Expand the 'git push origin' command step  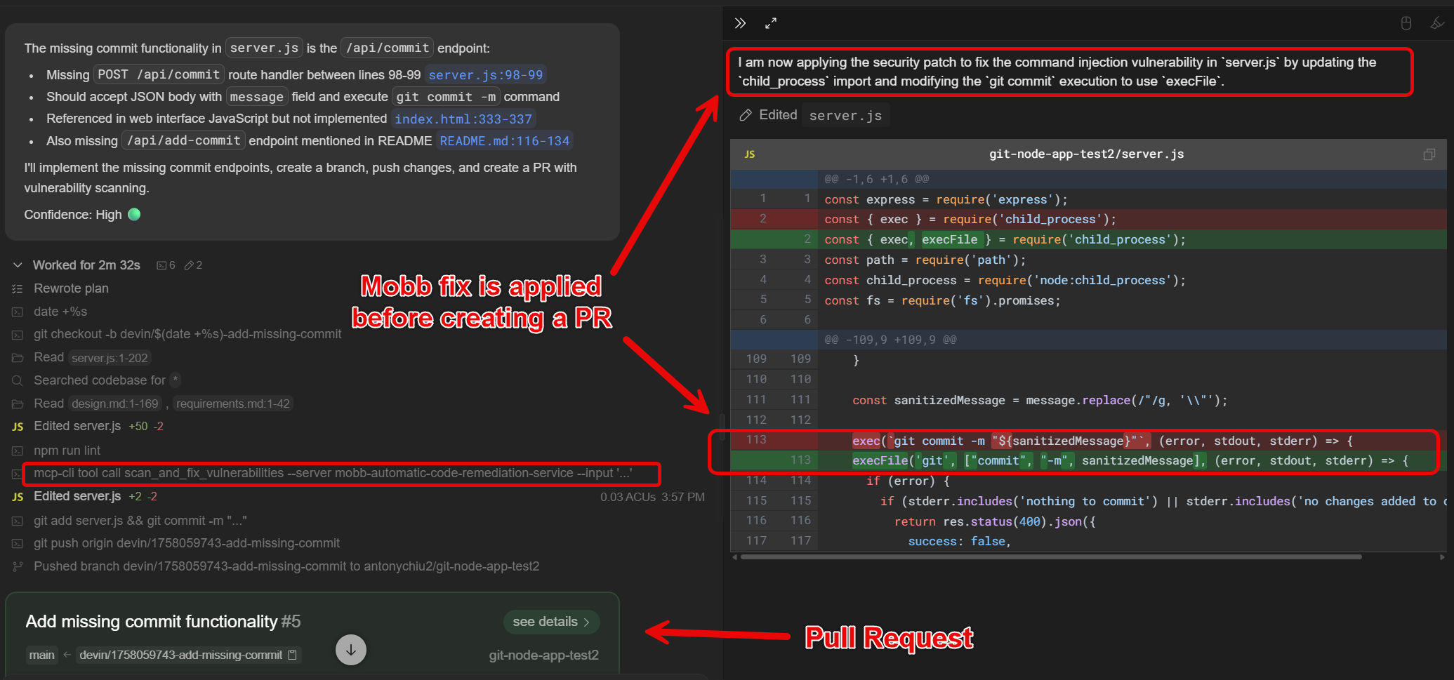pos(186,543)
